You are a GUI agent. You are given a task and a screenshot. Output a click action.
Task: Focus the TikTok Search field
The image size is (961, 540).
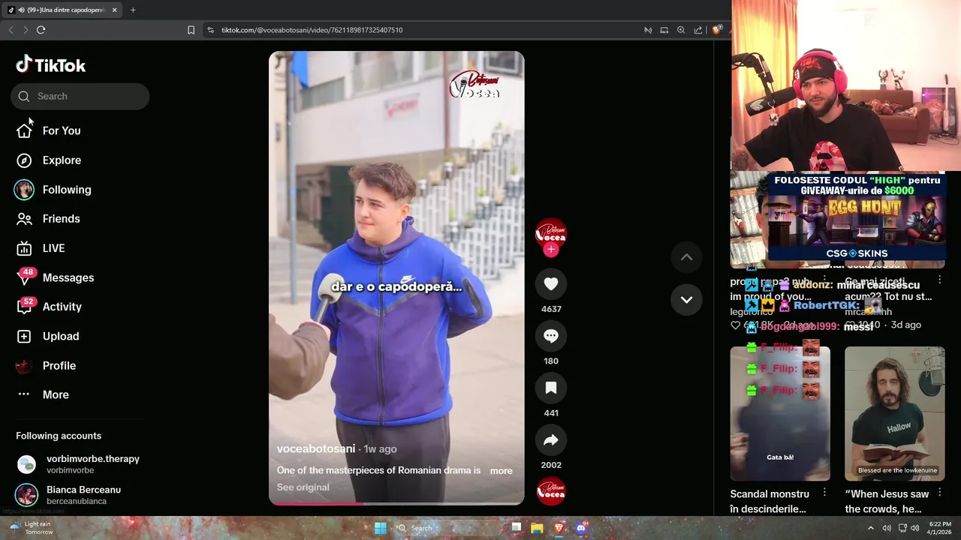80,96
